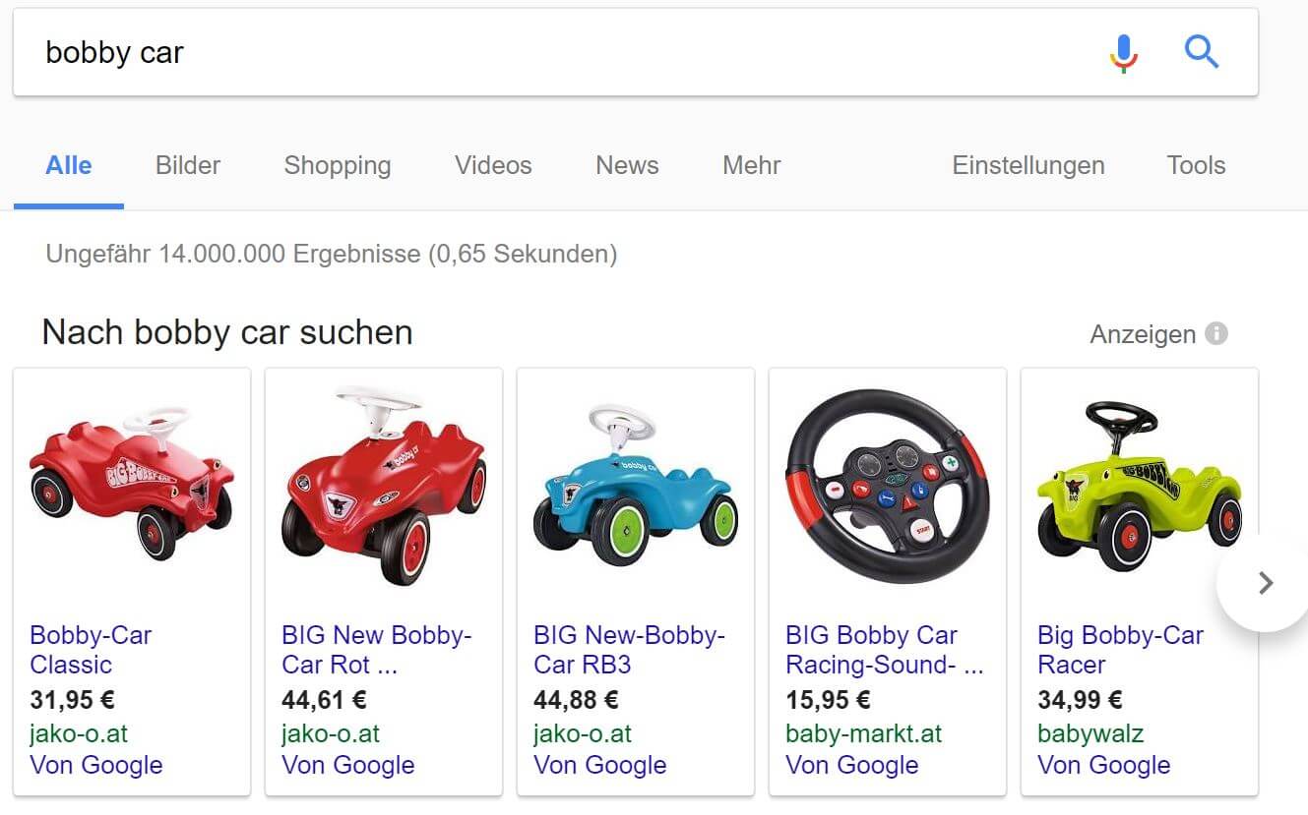Click the voice search microphone icon
This screenshot has height=815, width=1308.
point(1123,53)
